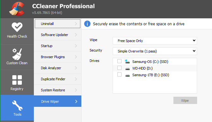Open the Health Check heart icon

click(x=17, y=27)
